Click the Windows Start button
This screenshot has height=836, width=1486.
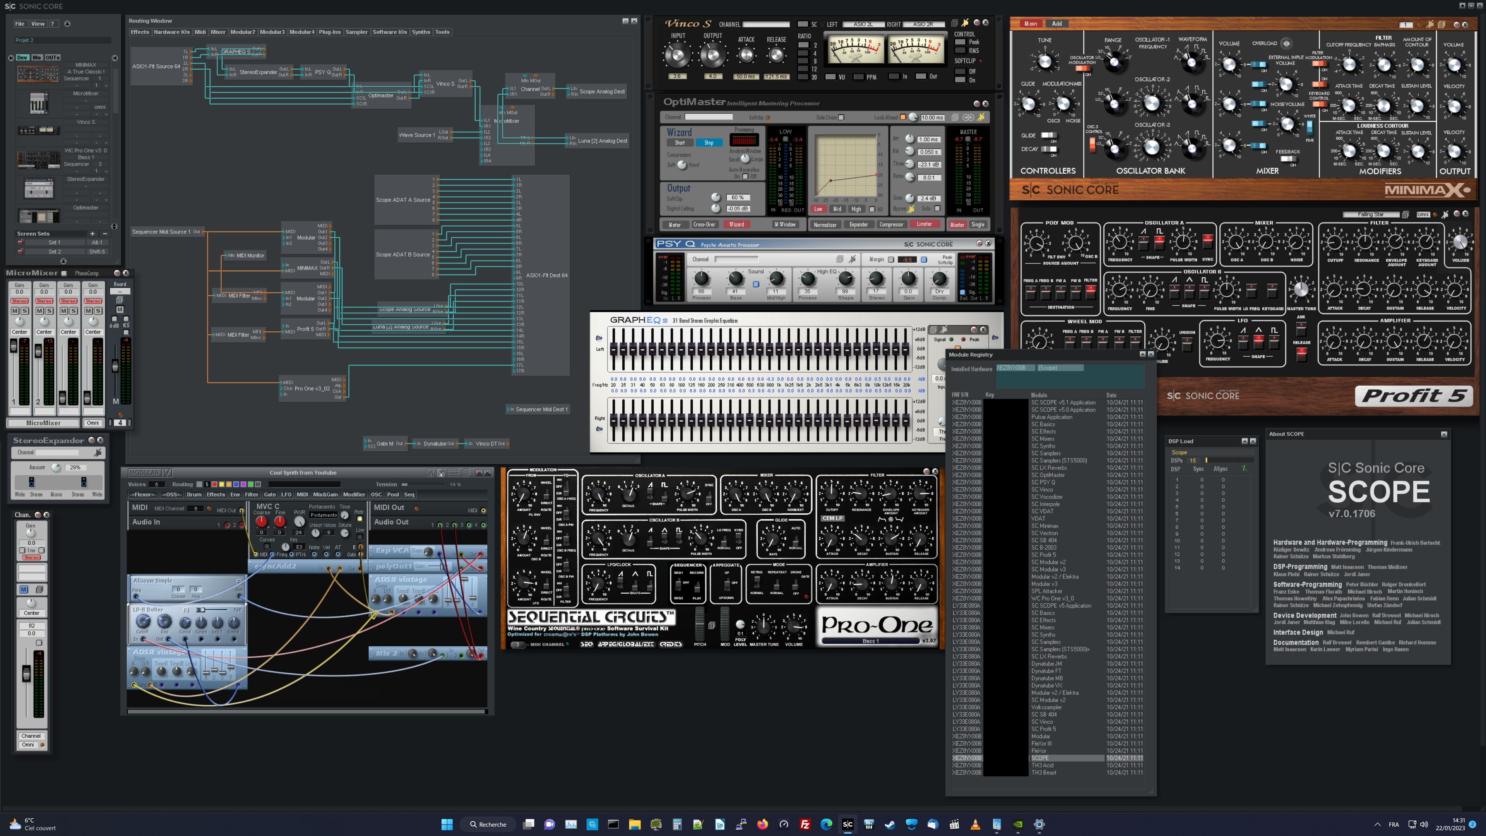point(447,824)
